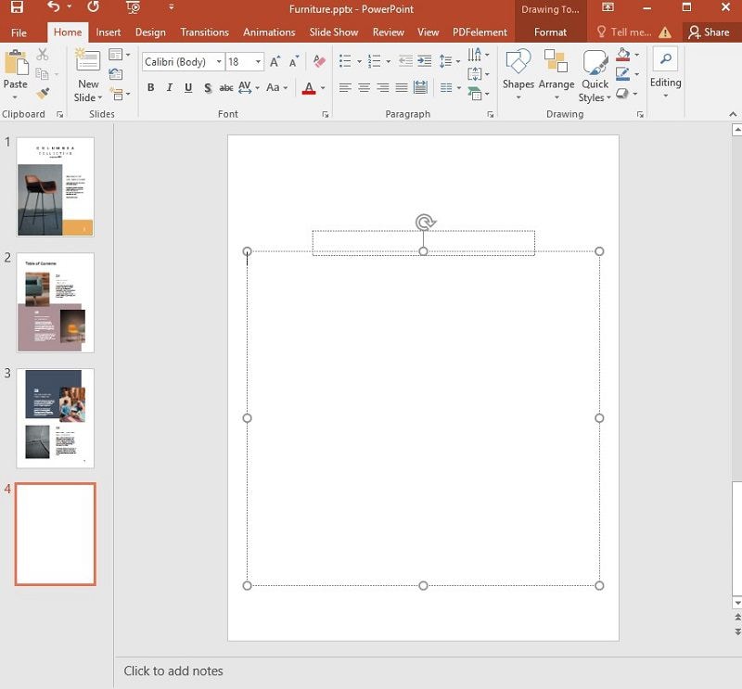Viewport: 742px width, 689px height.
Task: Apply the Shape Fill color
Action: coord(623,55)
